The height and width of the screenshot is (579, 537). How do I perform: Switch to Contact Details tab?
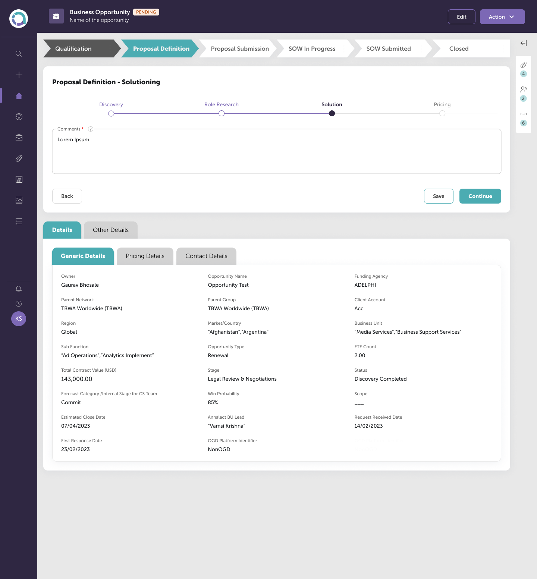tap(206, 256)
